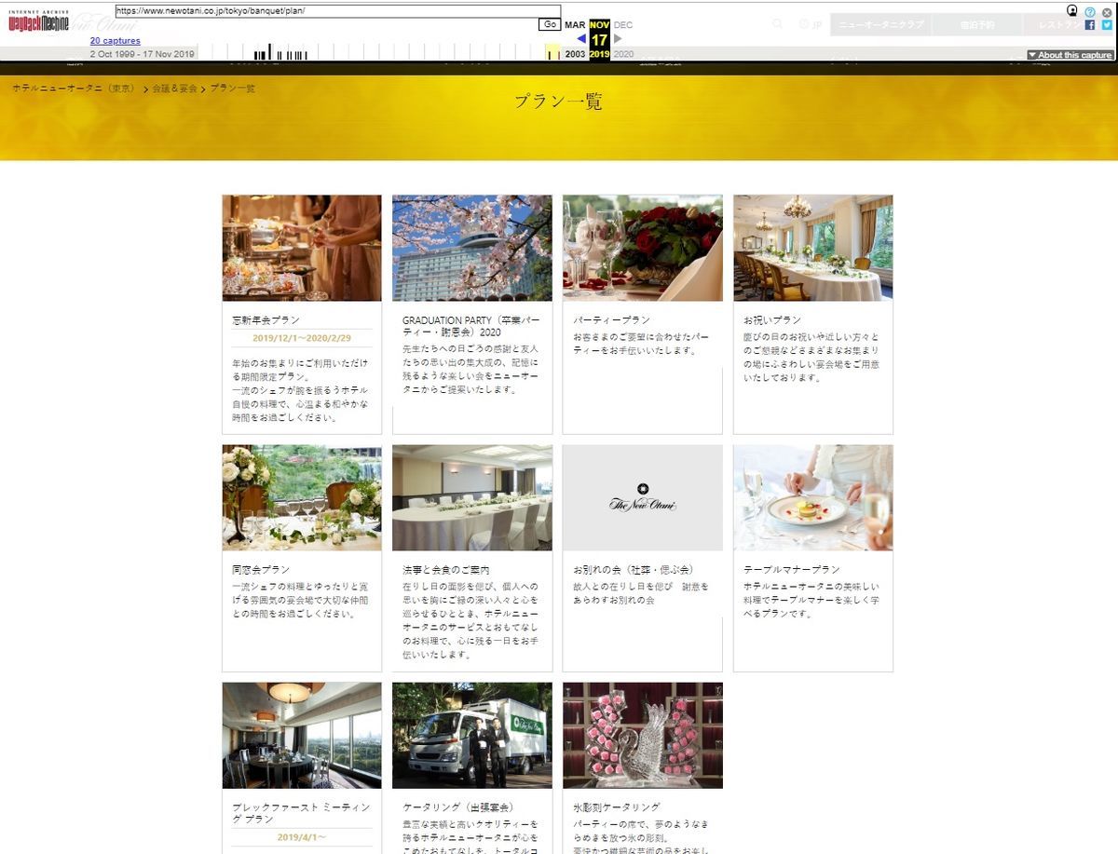Click 2019/12/1～2020/2/29 date text
Viewport: 1118px width, 854px height.
click(302, 339)
